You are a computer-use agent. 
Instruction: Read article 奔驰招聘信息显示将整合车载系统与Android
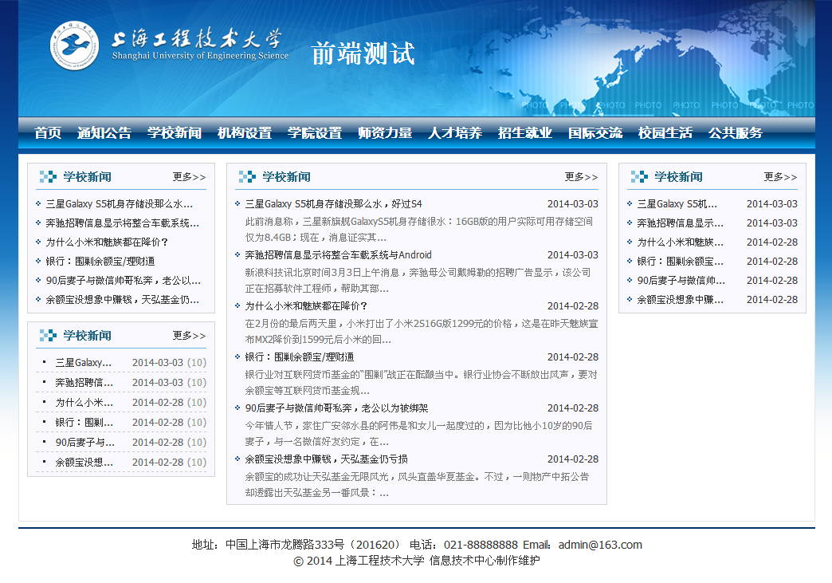(338, 255)
